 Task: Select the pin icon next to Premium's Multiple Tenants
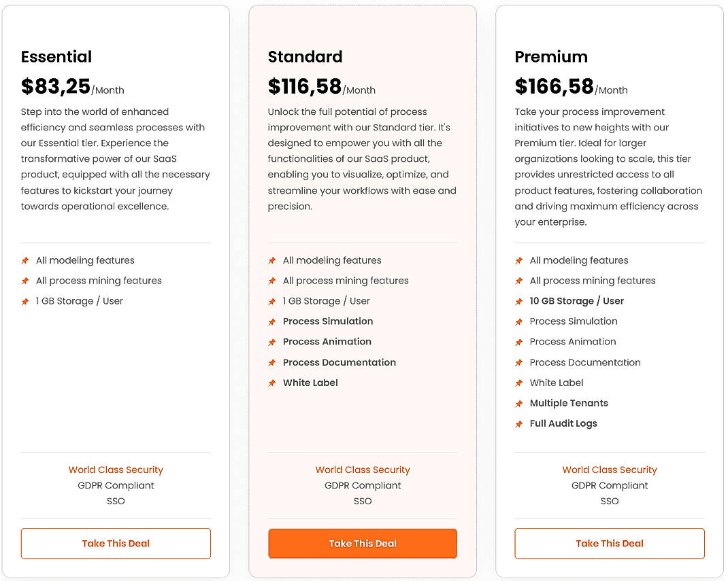519,403
